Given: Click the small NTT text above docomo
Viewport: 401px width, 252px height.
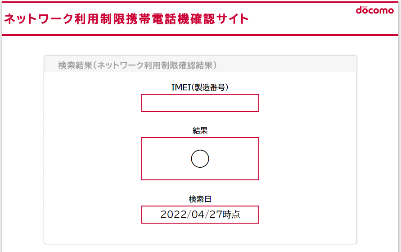Looking at the screenshot, I should (x=365, y=7).
